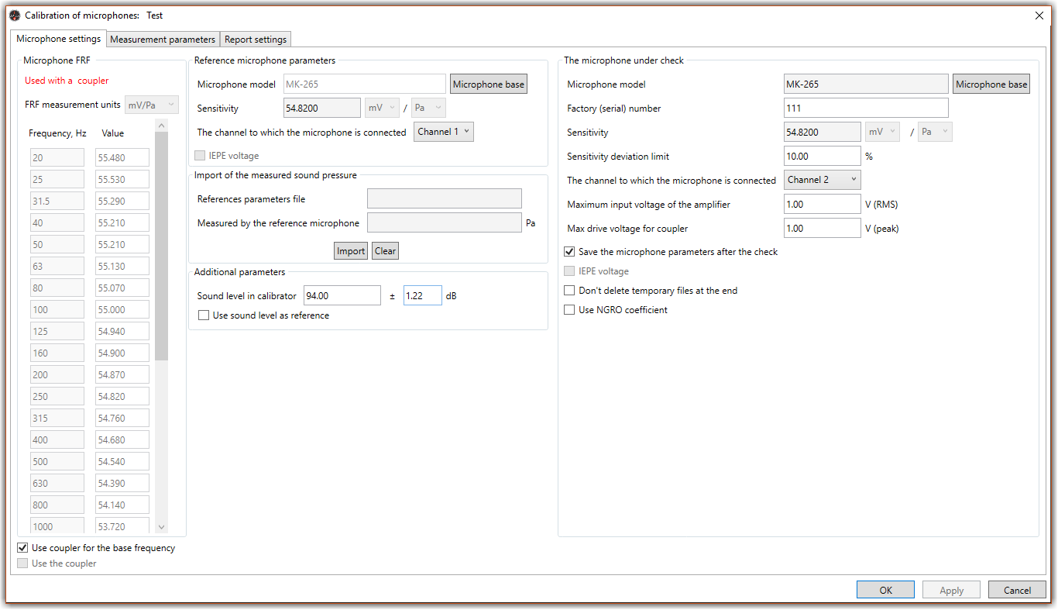This screenshot has width=1058, height=610.
Task: Click the Sensitivity deviation limit field
Action: pos(822,156)
